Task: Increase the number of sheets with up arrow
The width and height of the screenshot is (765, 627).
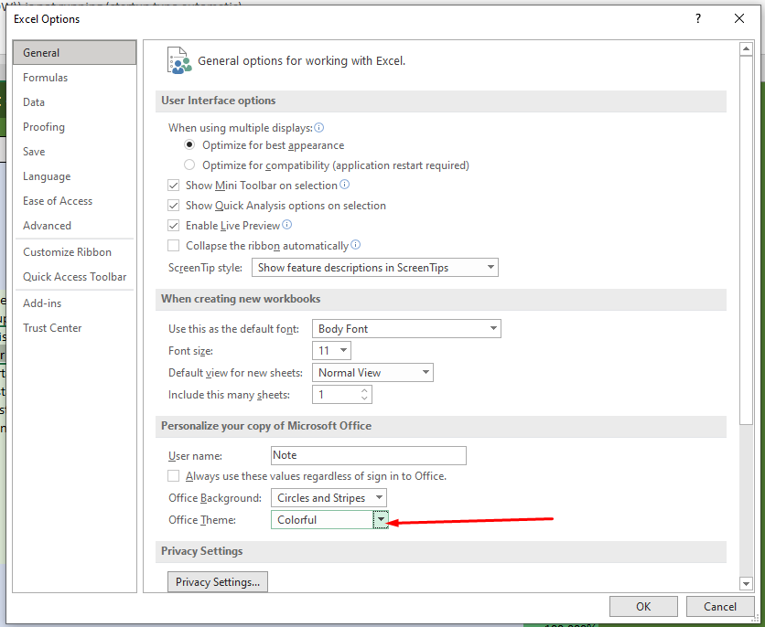Action: pyautogui.click(x=364, y=390)
